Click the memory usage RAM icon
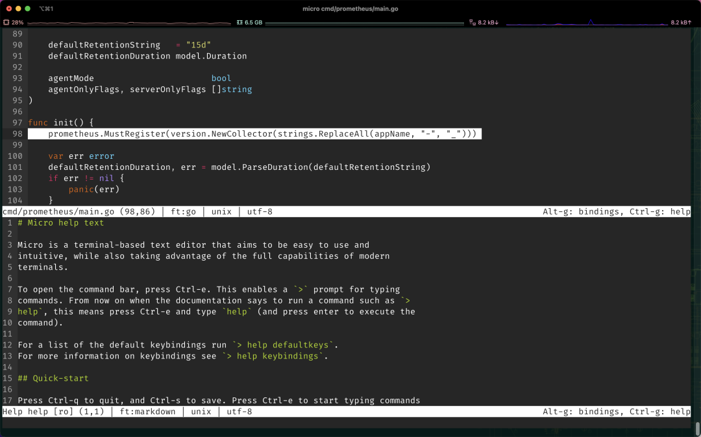Viewport: 701px width, 437px height. 240,22
